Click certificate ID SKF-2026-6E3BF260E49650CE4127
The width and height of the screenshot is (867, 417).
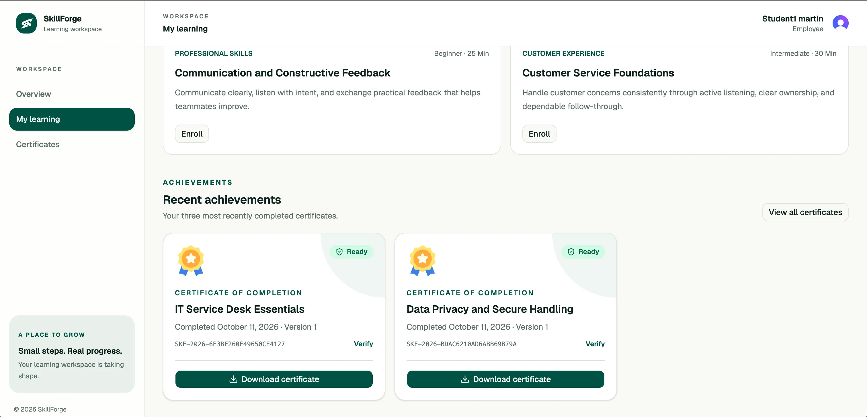click(x=230, y=344)
